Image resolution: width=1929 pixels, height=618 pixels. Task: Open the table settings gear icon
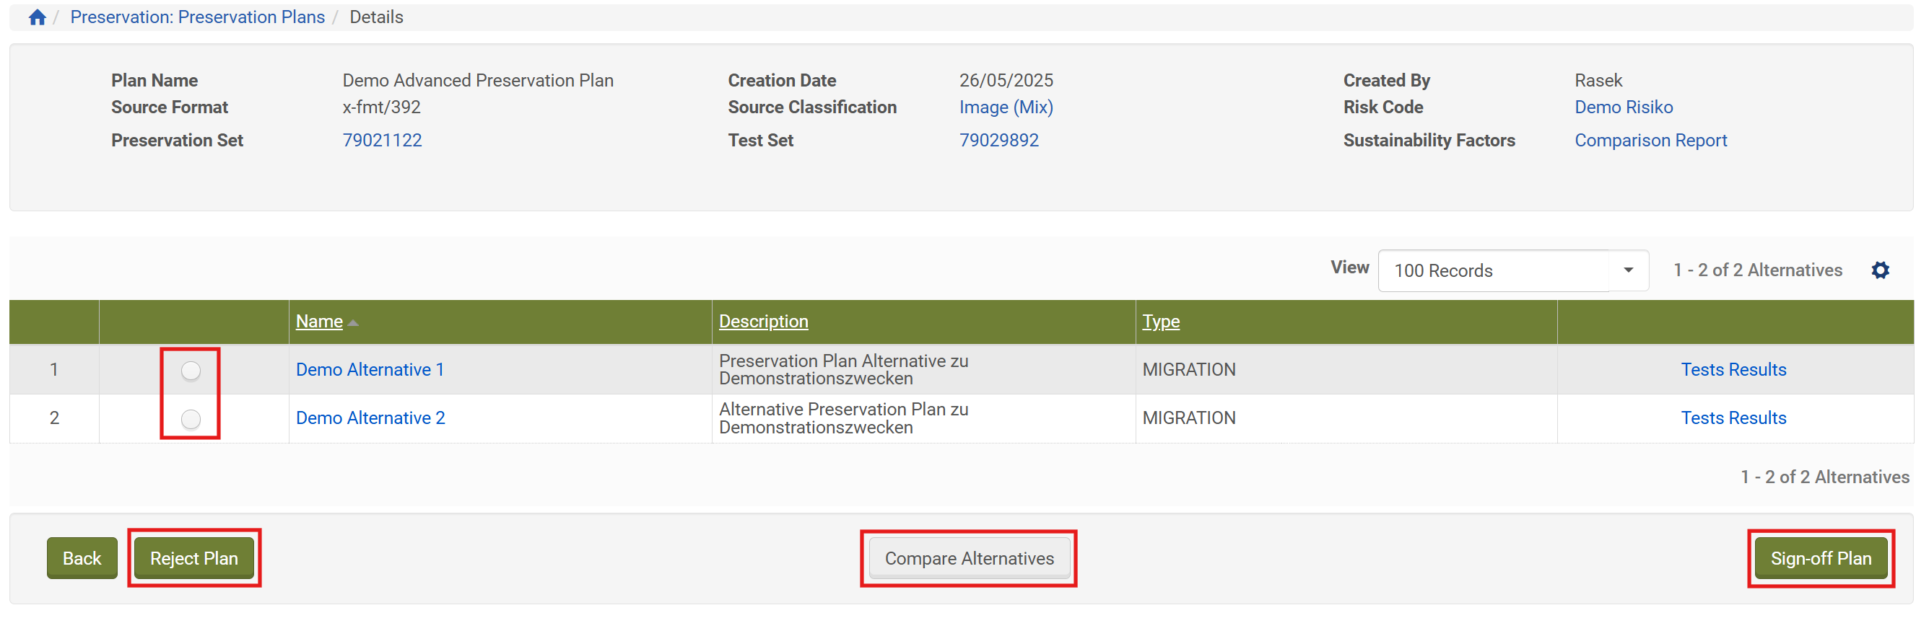pyautogui.click(x=1880, y=270)
